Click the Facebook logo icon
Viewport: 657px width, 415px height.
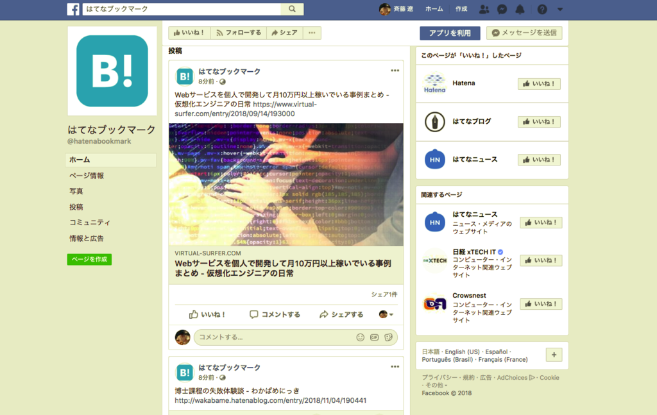(x=73, y=9)
